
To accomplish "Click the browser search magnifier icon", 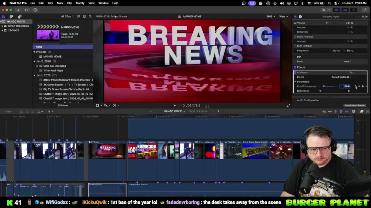I will pyautogui.click(x=90, y=16).
